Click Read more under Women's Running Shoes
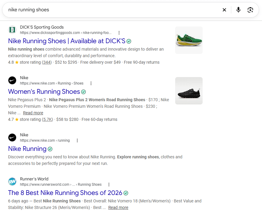262x214 pixels. [33, 113]
